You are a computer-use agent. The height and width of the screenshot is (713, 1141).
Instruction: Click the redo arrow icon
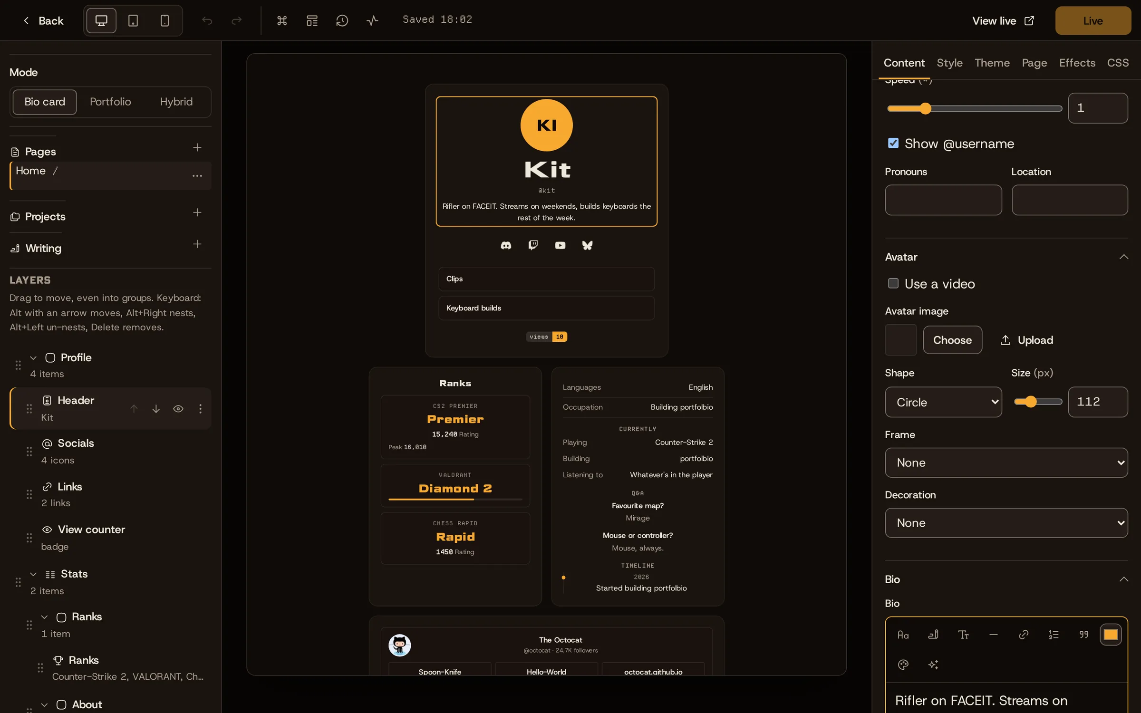click(236, 20)
